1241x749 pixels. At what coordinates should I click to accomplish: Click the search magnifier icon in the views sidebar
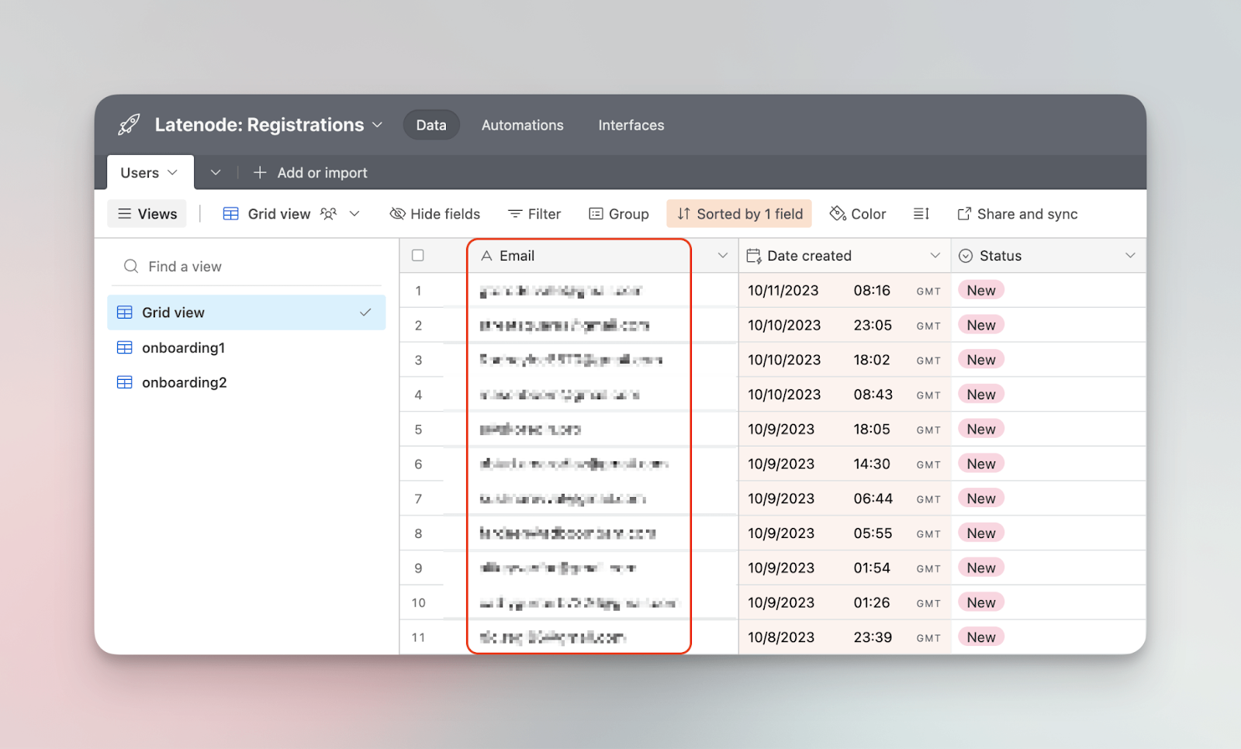(131, 267)
